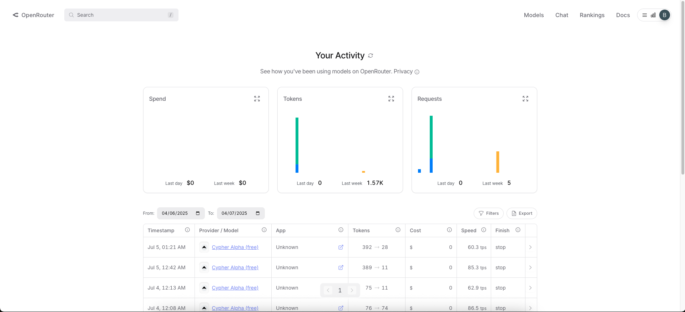Click the Last week 1.57K tokens value
The height and width of the screenshot is (312, 685).
[x=375, y=183]
